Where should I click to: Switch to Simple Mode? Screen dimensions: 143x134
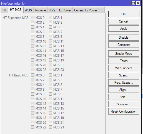124,54
